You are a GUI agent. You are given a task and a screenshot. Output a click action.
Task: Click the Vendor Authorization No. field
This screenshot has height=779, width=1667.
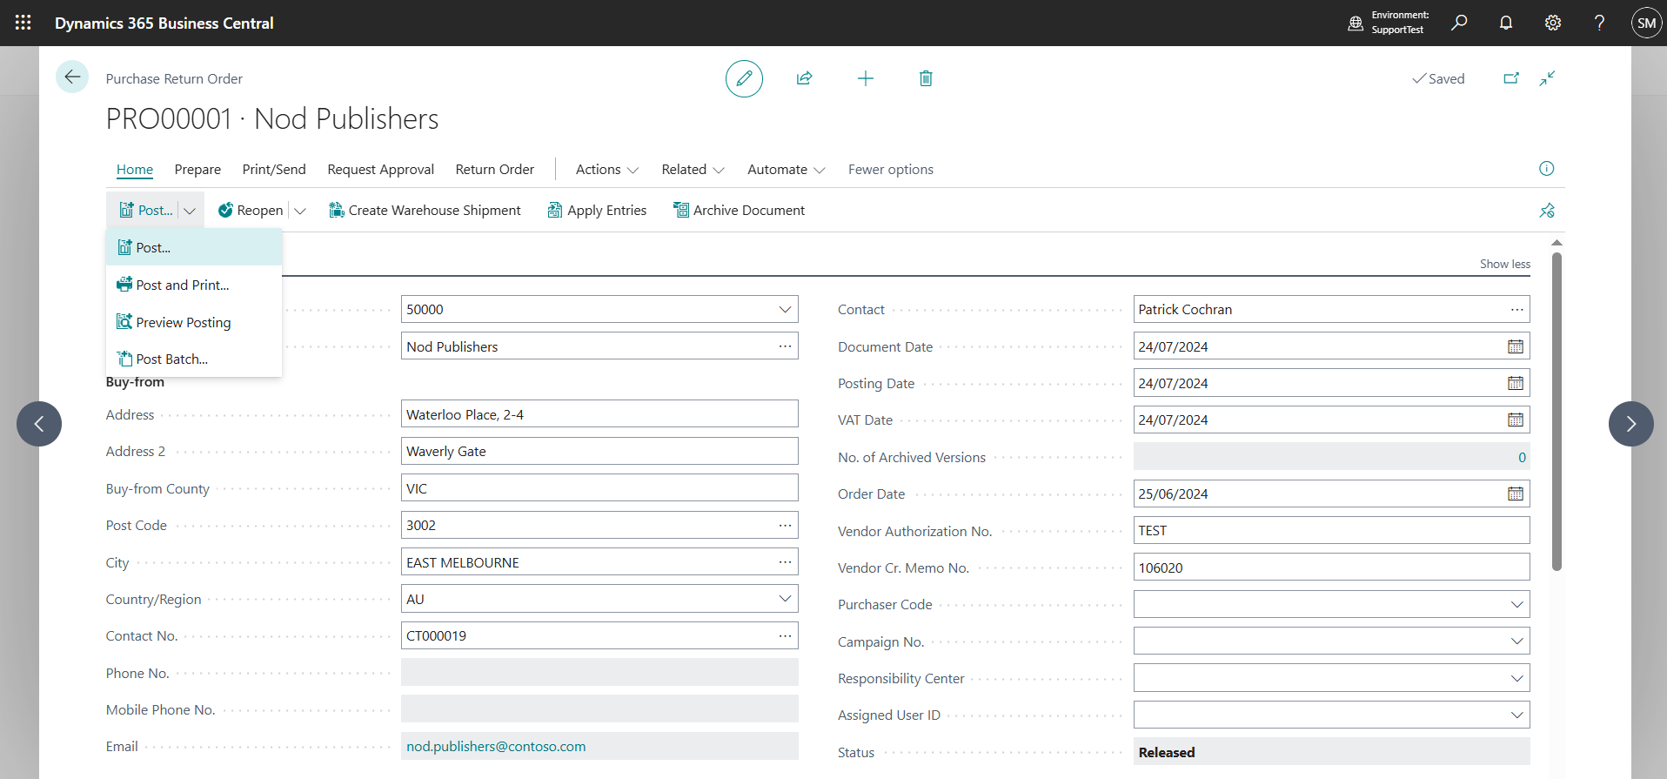point(1331,530)
